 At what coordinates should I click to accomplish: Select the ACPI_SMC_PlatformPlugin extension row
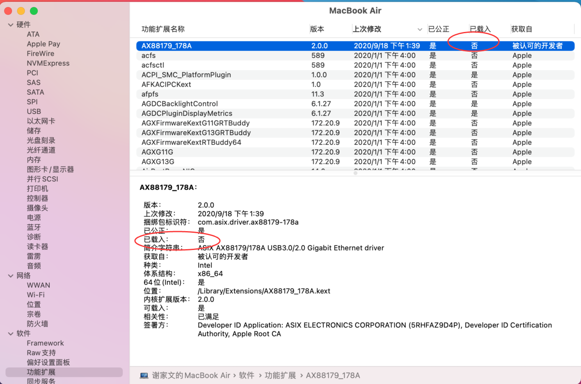[x=186, y=75]
